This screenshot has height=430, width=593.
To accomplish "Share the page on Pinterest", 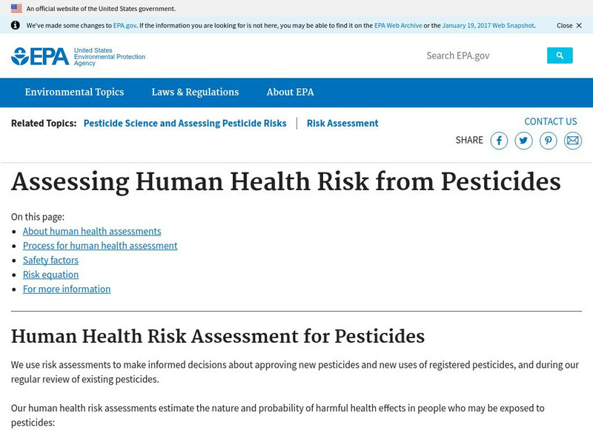I will coord(549,140).
